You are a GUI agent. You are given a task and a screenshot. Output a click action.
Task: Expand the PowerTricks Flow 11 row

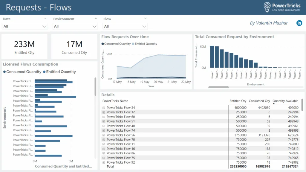pos(104,144)
